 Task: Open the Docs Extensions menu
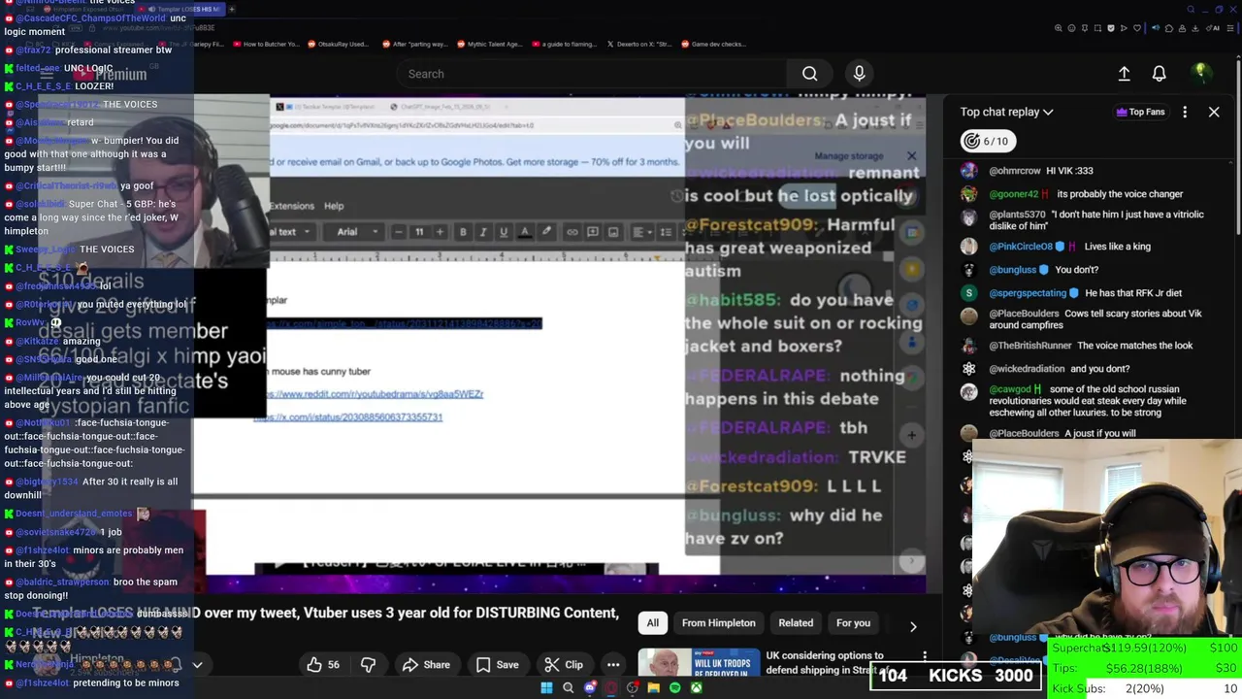[292, 206]
